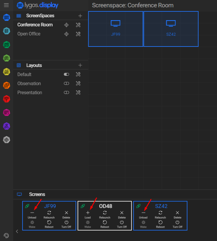Open the hamburger menu

tap(6, 5)
